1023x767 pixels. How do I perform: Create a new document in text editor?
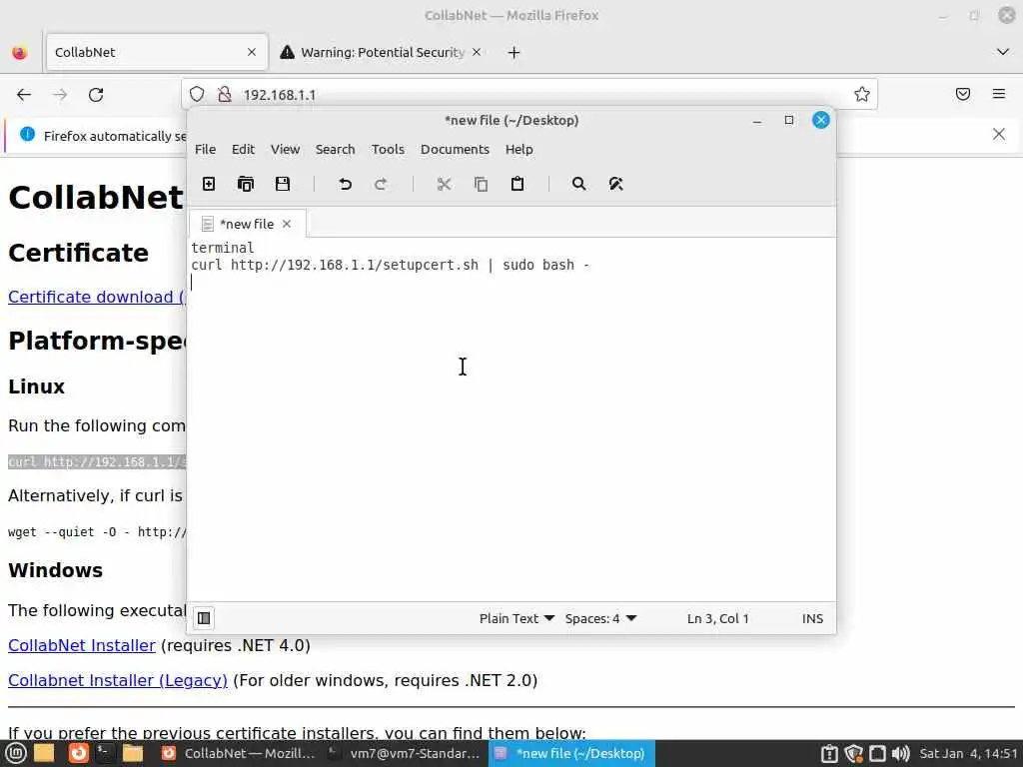(209, 184)
